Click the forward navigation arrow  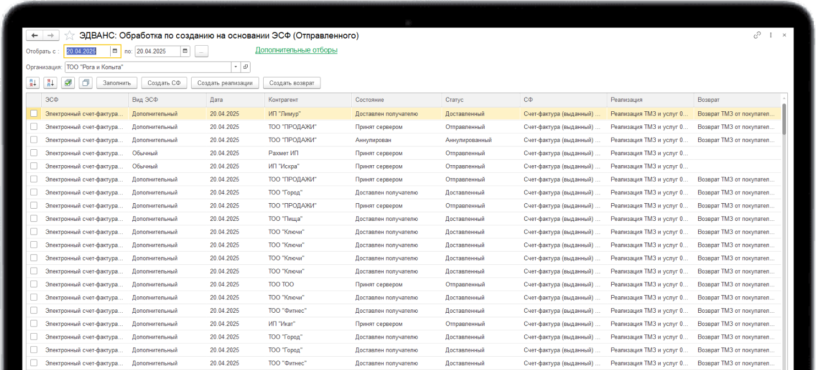[51, 36]
